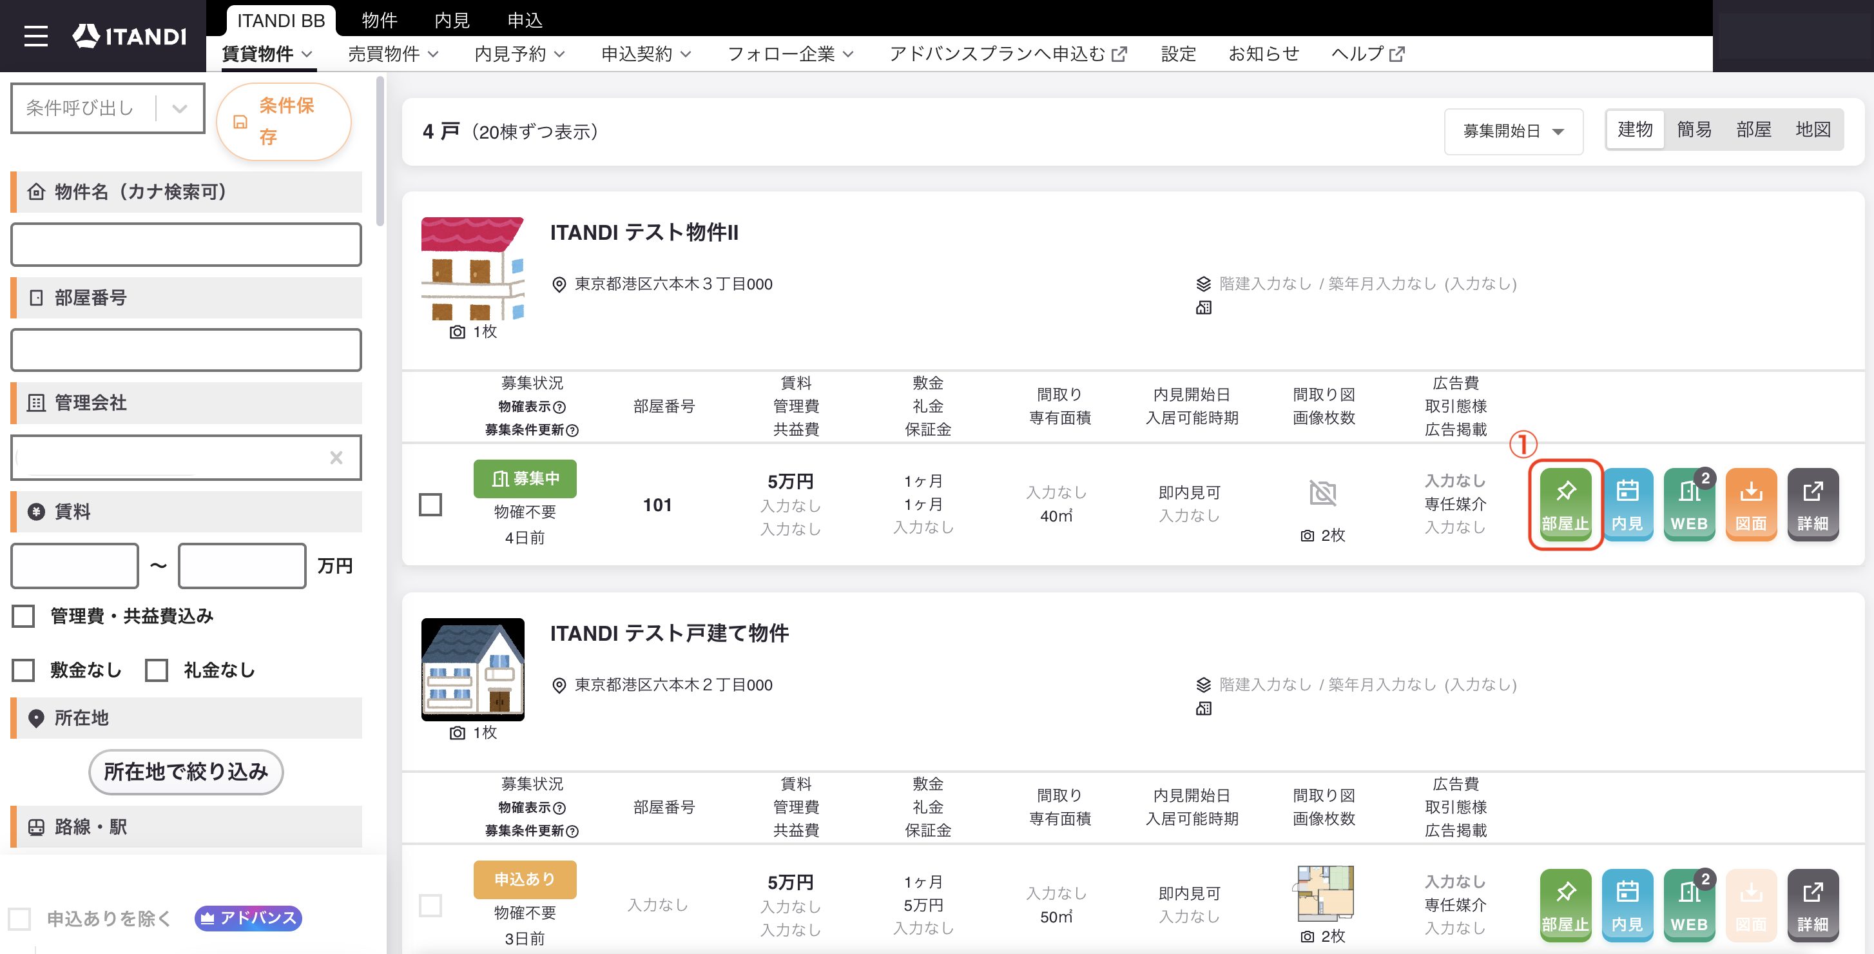
Task: Enable 敷金なし checkbox
Action: (23, 670)
